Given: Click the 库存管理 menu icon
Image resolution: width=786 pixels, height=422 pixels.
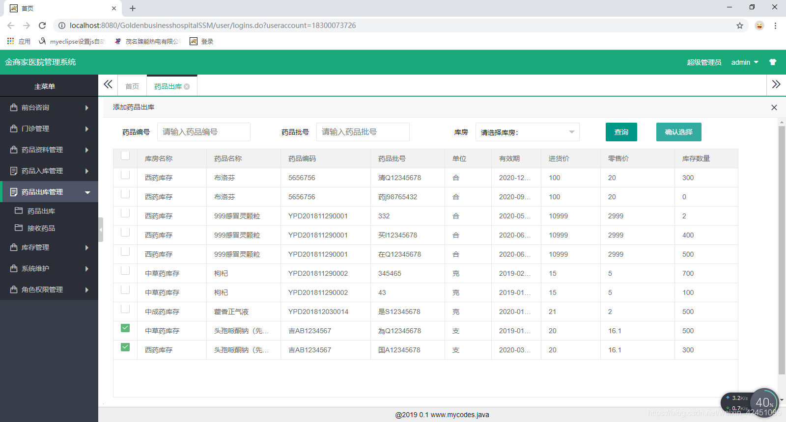Looking at the screenshot, I should pyautogui.click(x=14, y=247).
